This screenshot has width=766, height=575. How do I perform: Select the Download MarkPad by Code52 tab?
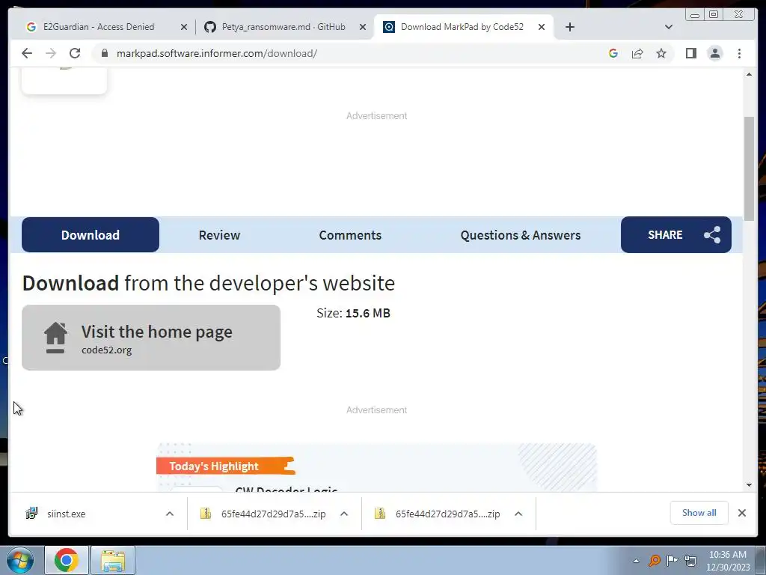[x=462, y=27]
